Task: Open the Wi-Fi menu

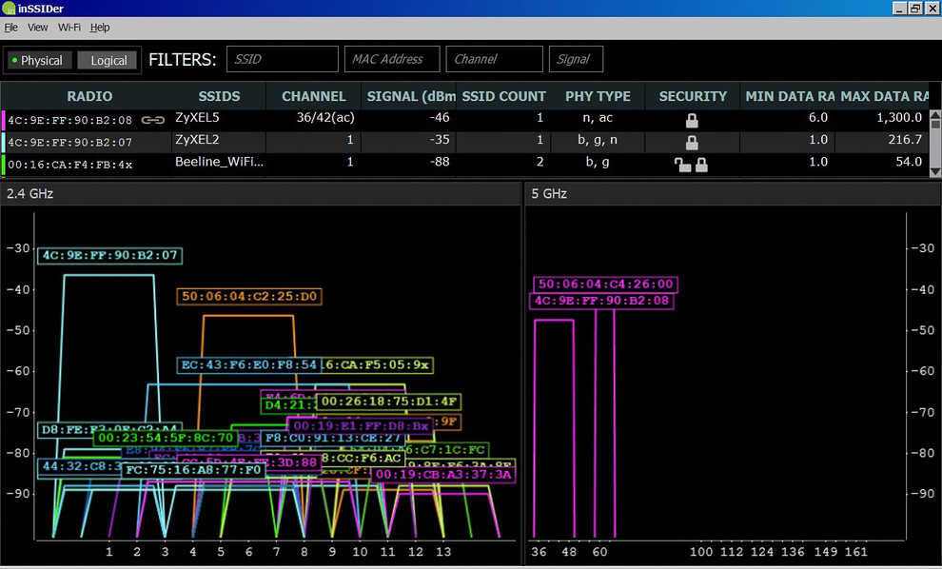Action: click(x=69, y=28)
